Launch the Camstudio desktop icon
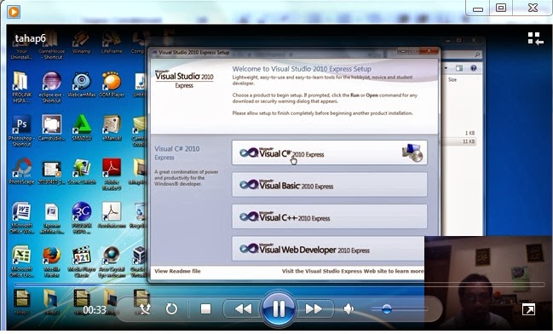The width and height of the screenshot is (553, 334). (x=51, y=128)
